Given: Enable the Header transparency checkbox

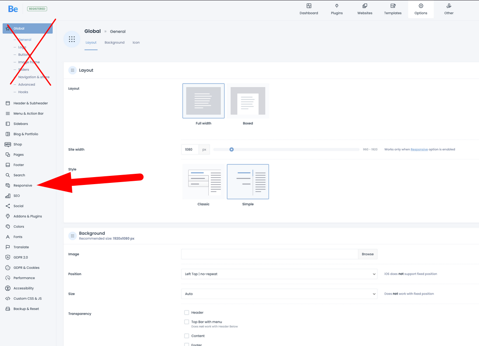Looking at the screenshot, I should pos(187,313).
